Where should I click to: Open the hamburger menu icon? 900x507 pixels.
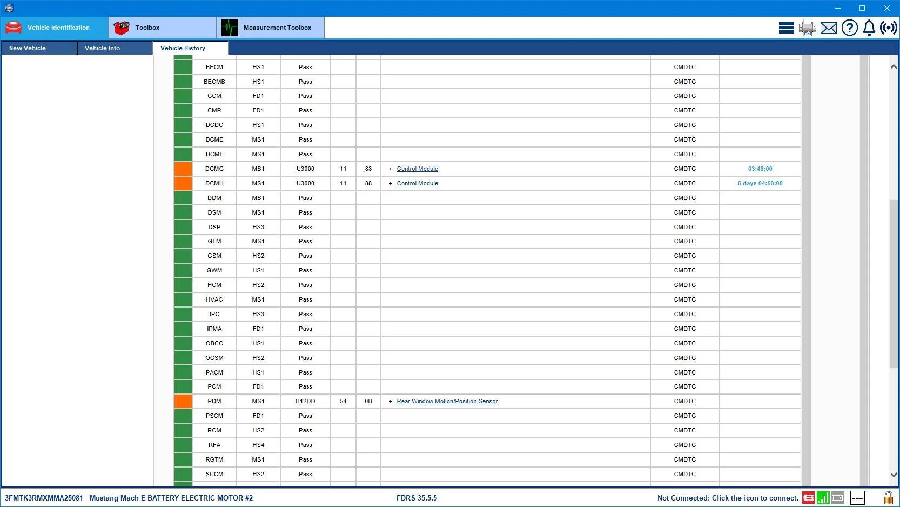(786, 28)
